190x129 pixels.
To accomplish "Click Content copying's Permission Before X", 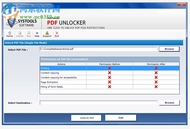I will point(110,73).
